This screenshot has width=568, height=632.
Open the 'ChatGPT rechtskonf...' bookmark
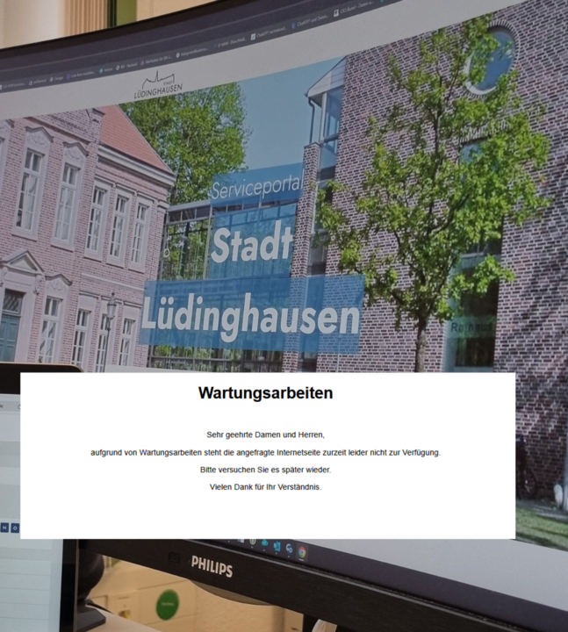pos(269,35)
